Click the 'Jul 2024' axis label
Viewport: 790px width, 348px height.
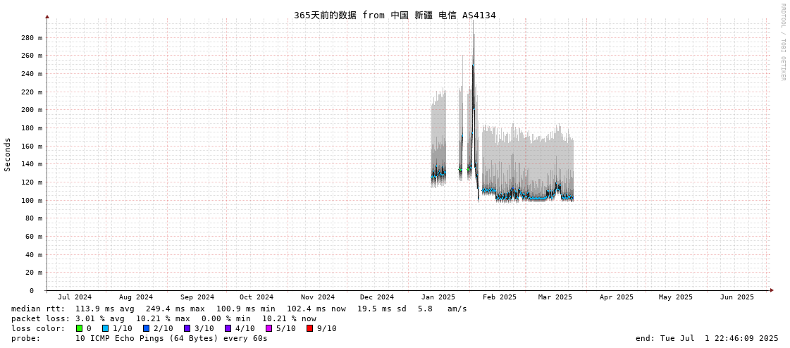pyautogui.click(x=75, y=297)
